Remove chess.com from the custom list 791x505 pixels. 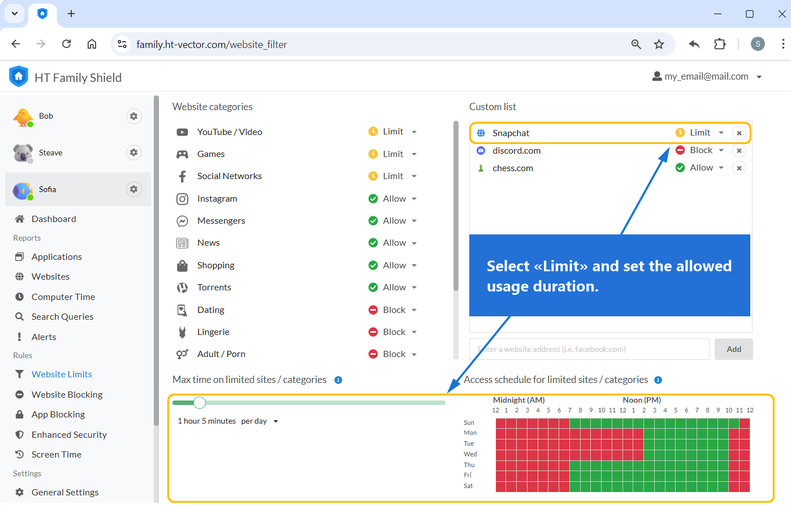pos(739,168)
